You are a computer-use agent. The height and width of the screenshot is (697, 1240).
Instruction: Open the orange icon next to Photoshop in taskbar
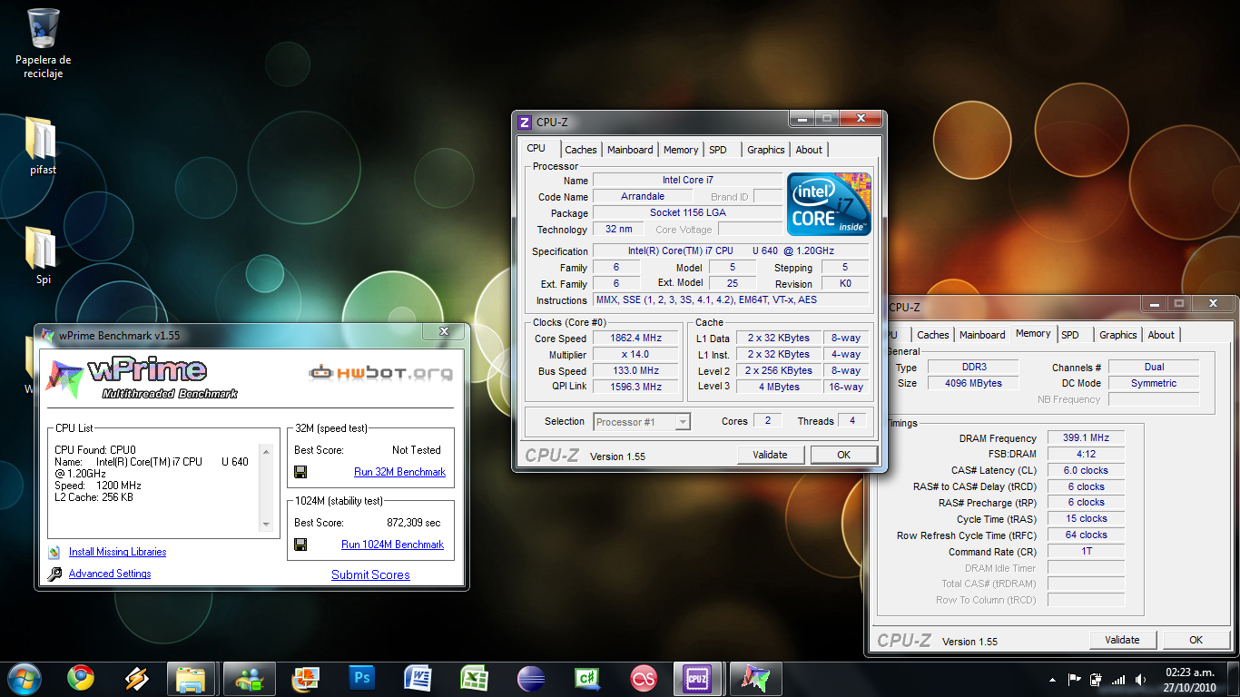[x=305, y=678]
